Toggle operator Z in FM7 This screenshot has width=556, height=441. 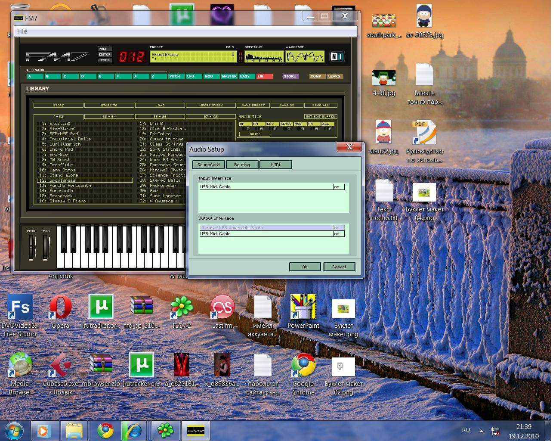tap(158, 76)
